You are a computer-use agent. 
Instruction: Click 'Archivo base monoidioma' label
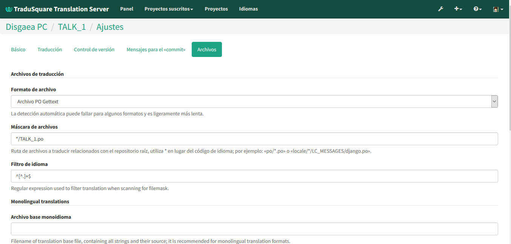41,217
